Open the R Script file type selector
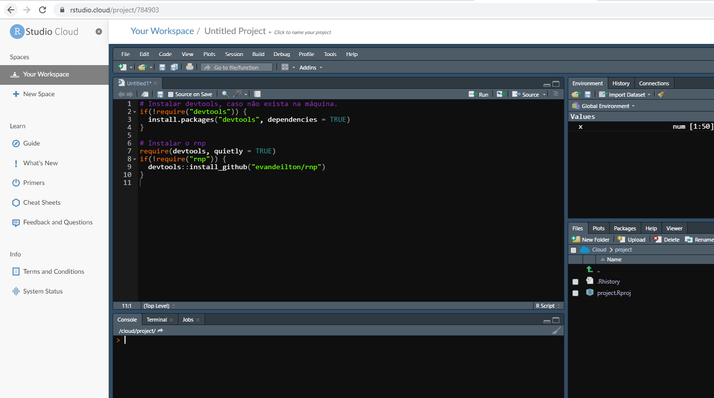 click(x=548, y=306)
